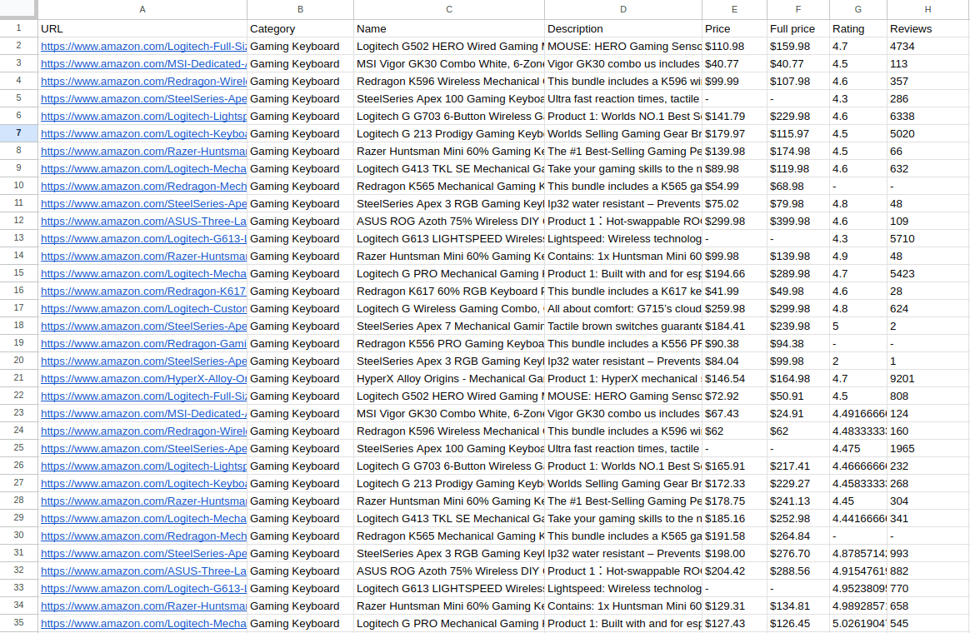Image resolution: width=970 pixels, height=633 pixels.
Task: Select rating cell 4.9 in row 14
Action: 858,256
